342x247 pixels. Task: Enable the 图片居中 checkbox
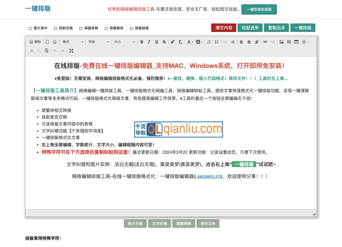pos(30,28)
